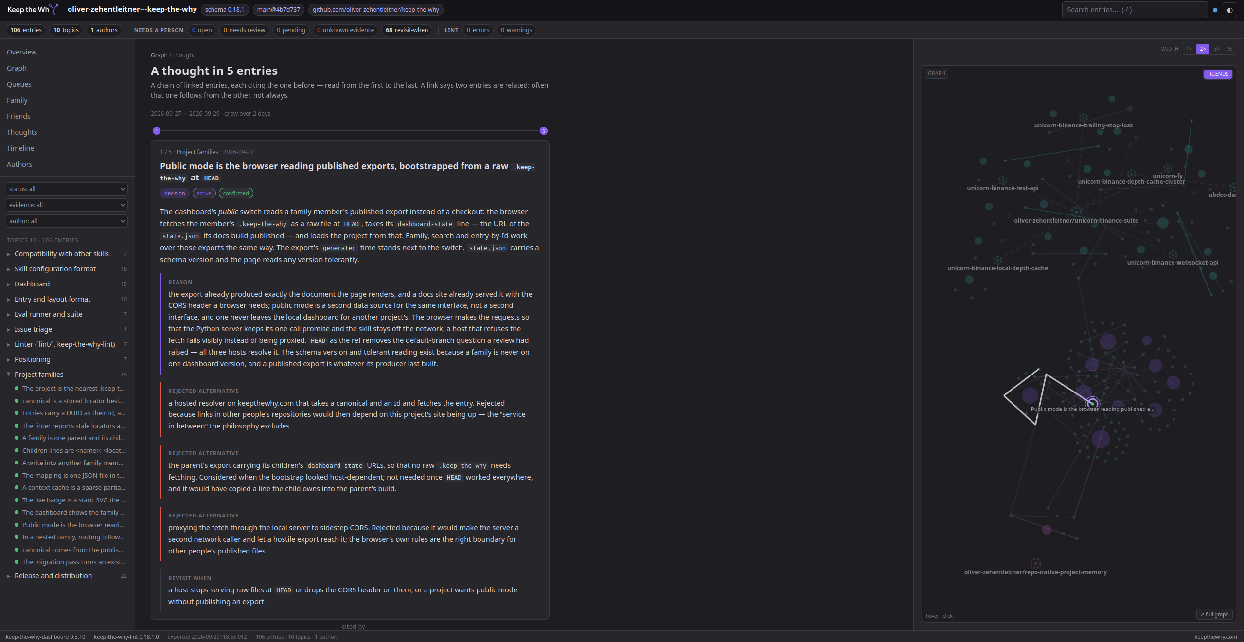Click the Keep the Why logo
1244x642 pixels.
33,9
